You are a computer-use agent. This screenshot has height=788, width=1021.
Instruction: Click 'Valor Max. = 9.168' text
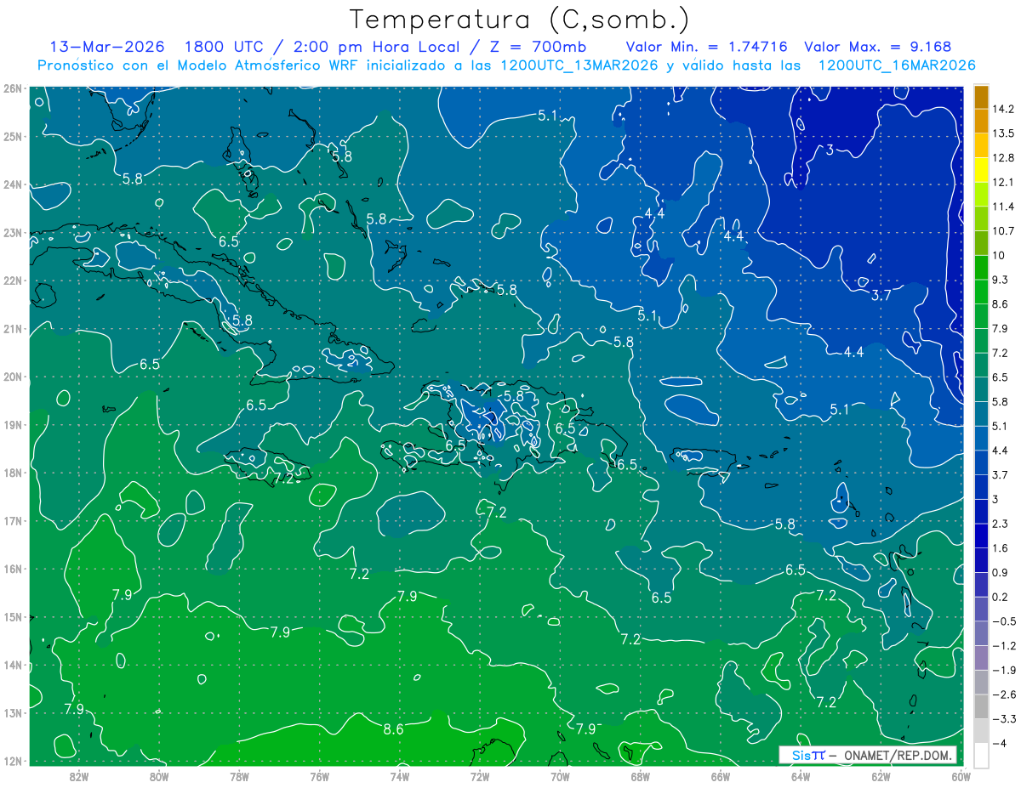point(877,47)
